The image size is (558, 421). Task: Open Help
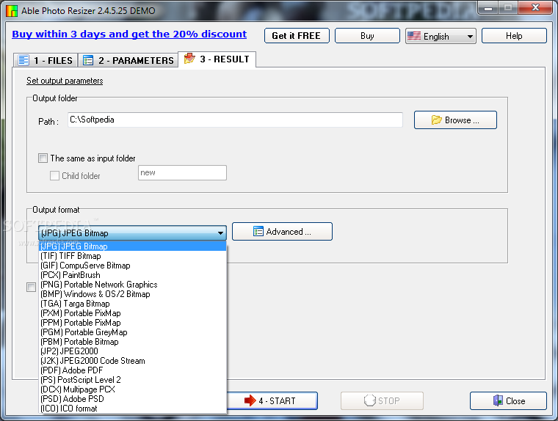tap(514, 35)
